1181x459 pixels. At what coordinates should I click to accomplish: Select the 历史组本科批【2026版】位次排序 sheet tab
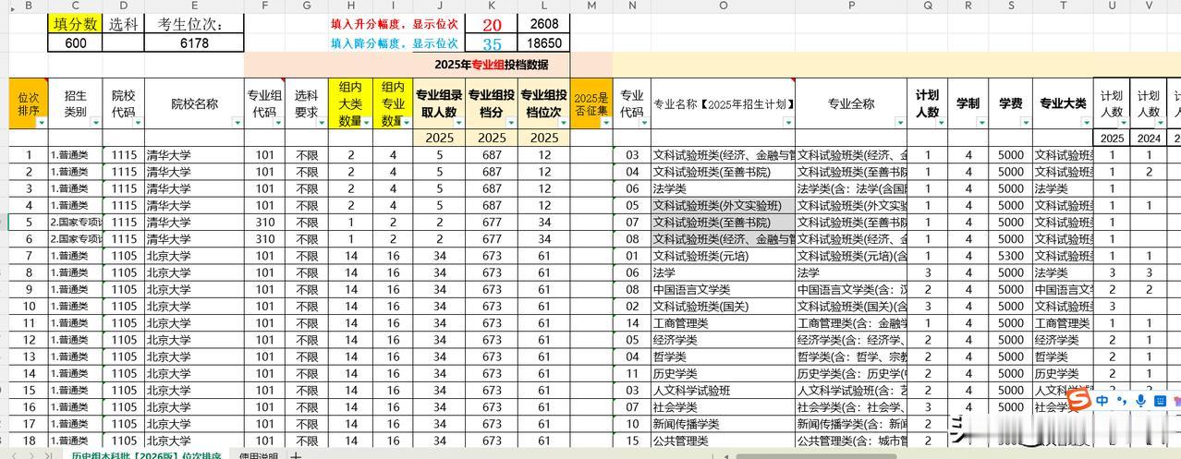pyautogui.click(x=147, y=455)
